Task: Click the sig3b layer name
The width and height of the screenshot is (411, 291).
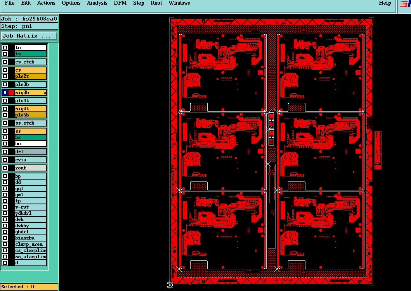Action: [x=31, y=92]
